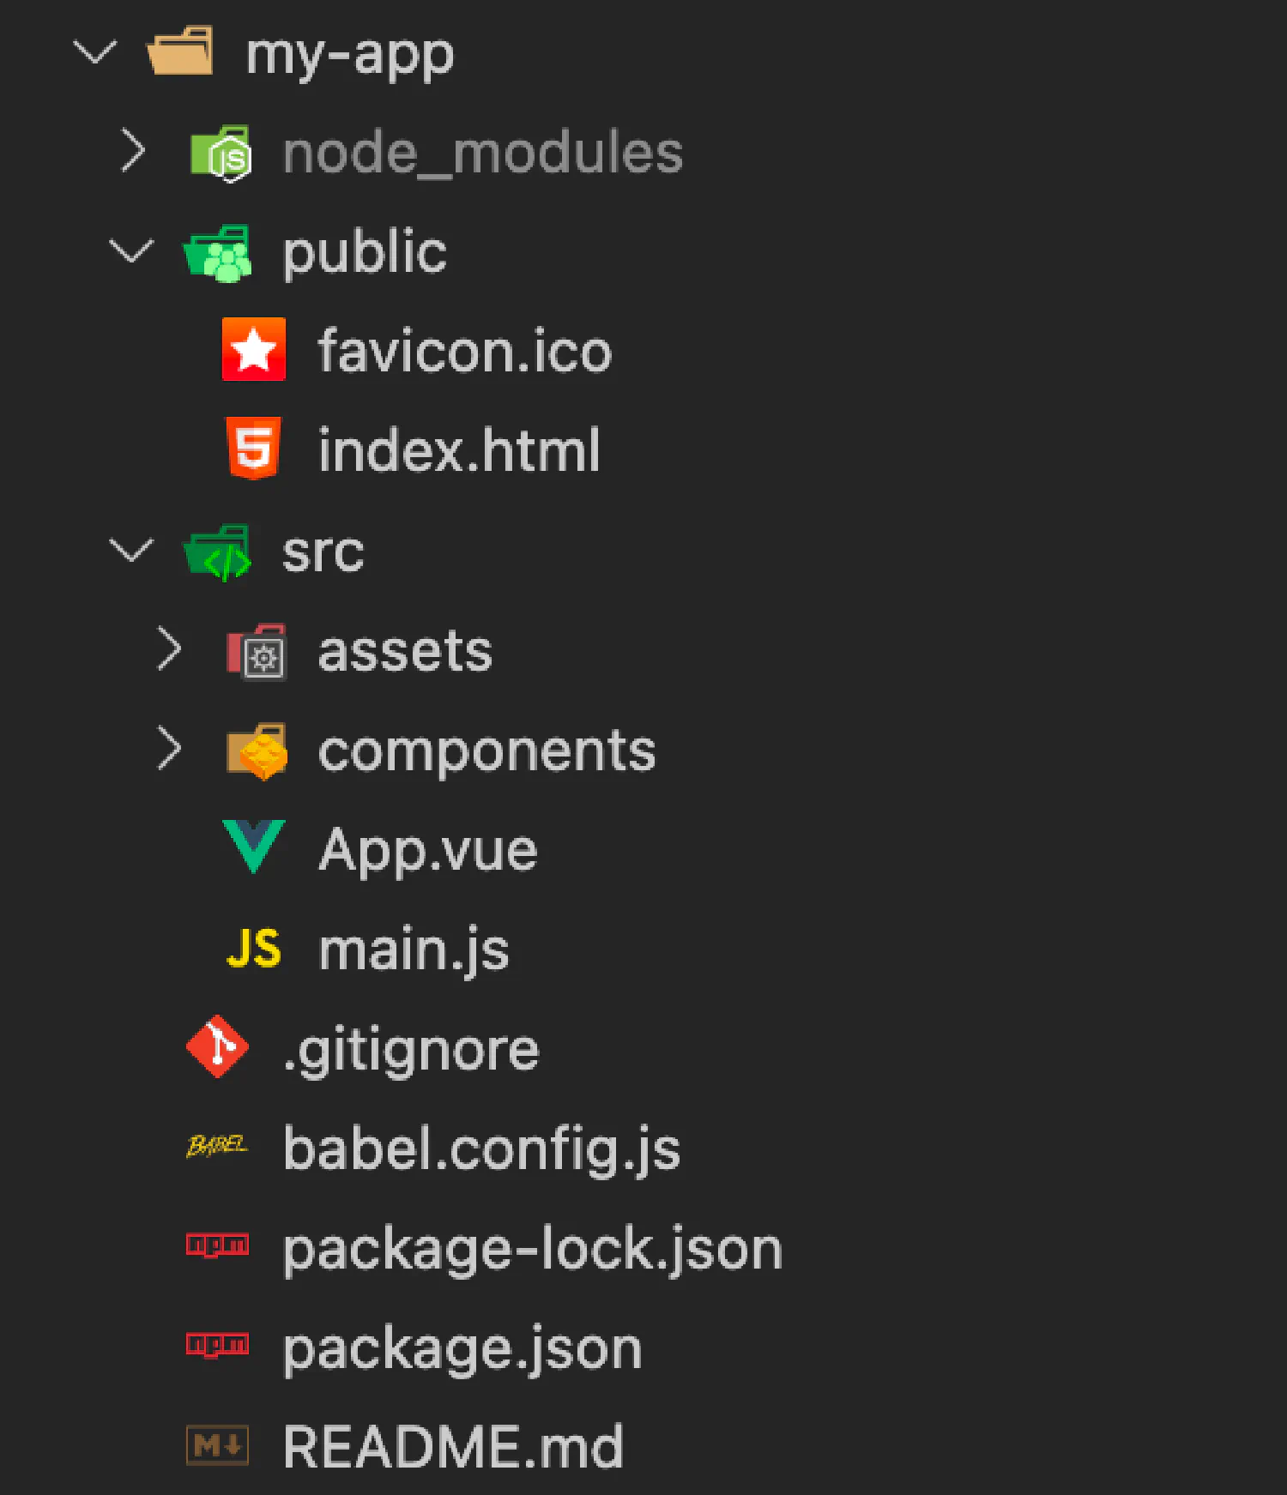Expand the node_modules folder chevron
This screenshot has height=1495, width=1287.
pos(133,151)
